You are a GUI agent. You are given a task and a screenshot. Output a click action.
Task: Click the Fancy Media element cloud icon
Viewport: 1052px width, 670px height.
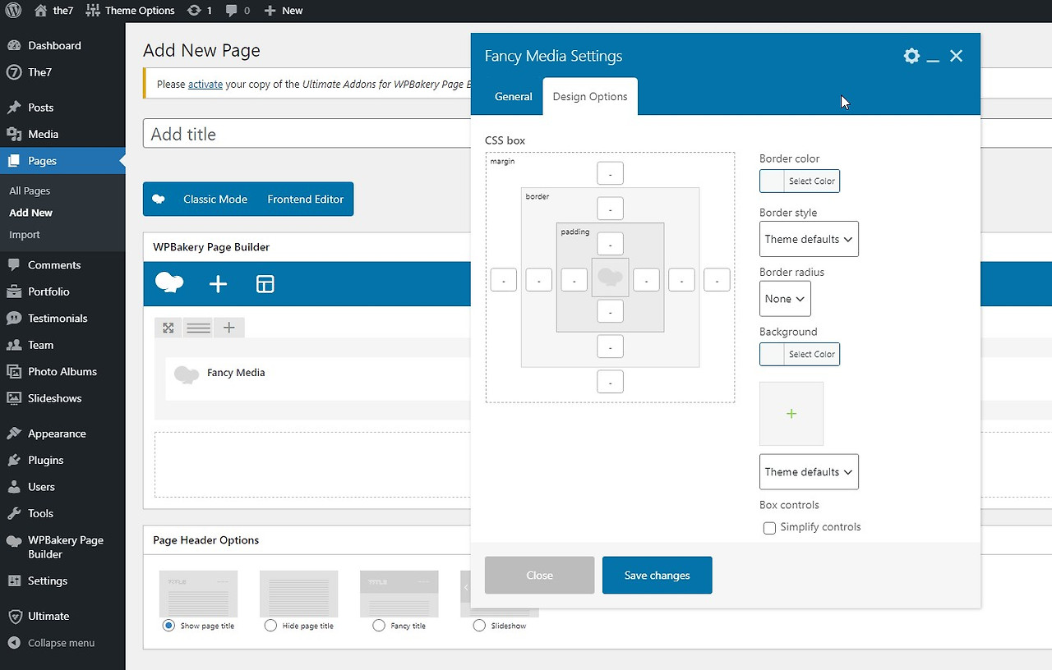click(x=187, y=374)
